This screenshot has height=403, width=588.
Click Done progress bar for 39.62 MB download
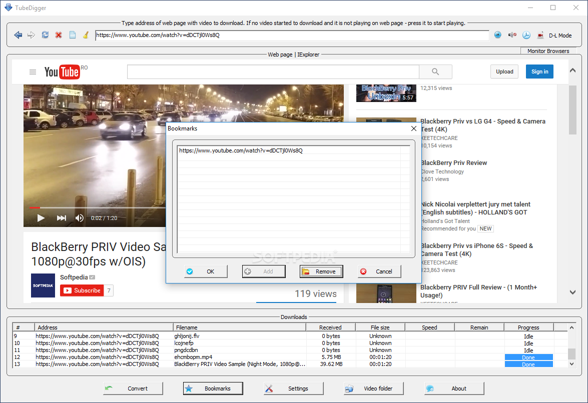coord(529,364)
